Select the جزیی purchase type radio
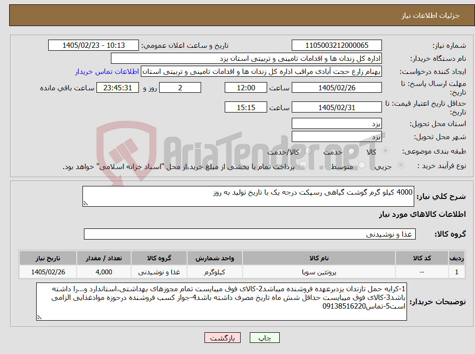 tap(400, 165)
